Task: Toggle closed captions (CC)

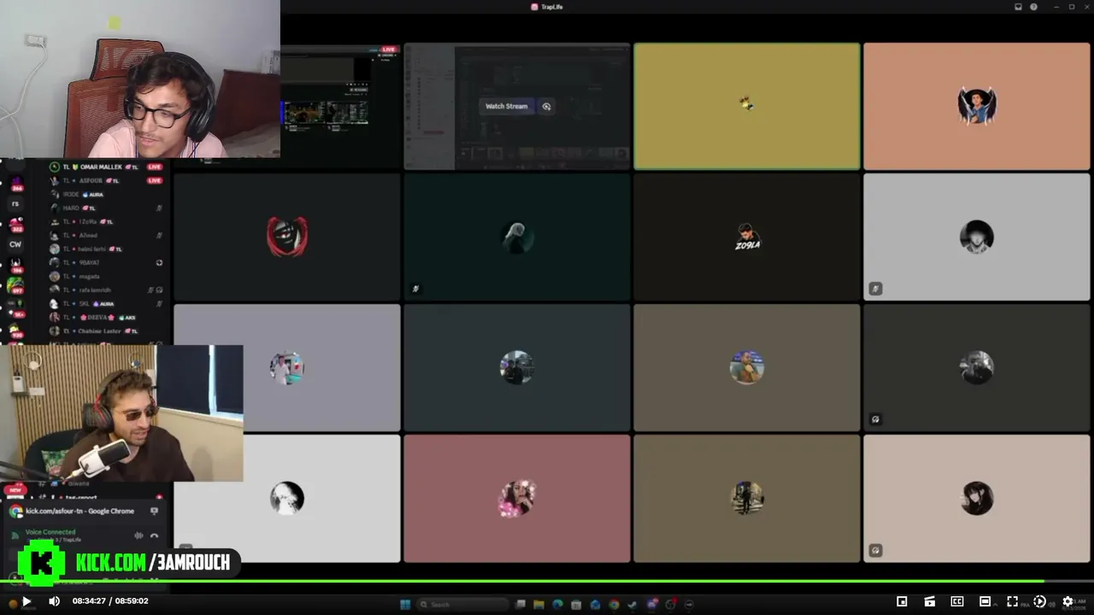Action: click(x=957, y=601)
